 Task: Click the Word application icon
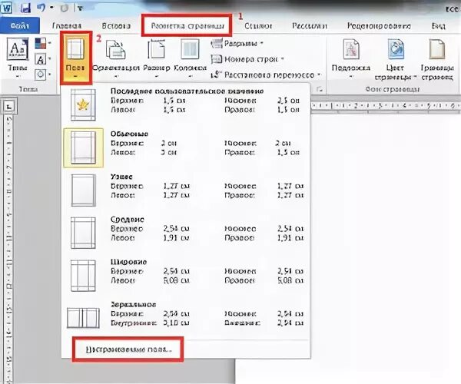tap(6, 8)
